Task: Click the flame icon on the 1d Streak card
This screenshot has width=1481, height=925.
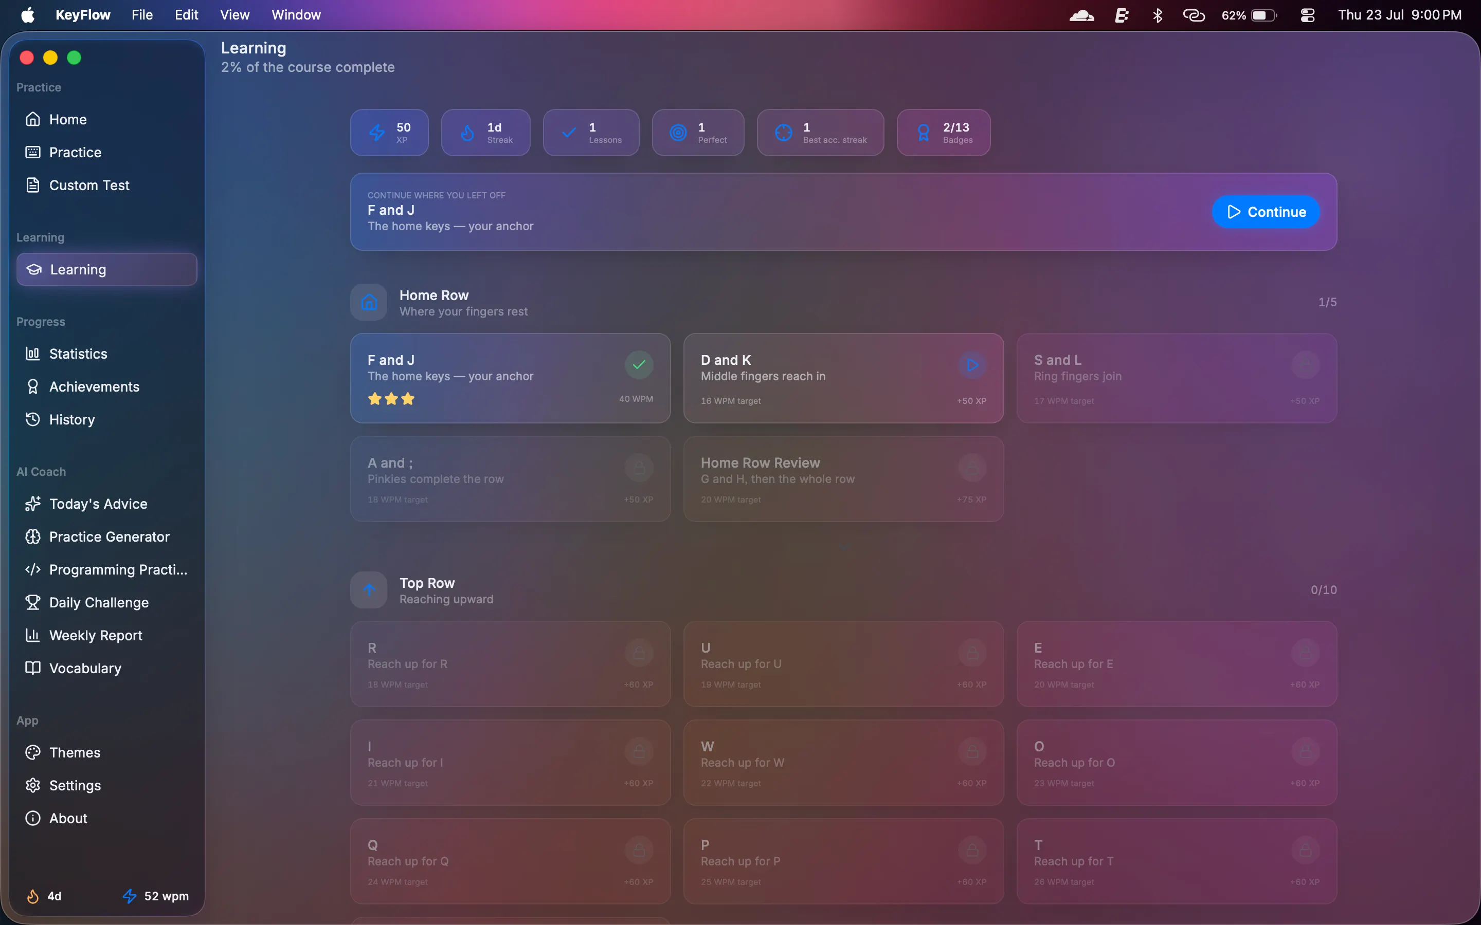Action: 467,133
